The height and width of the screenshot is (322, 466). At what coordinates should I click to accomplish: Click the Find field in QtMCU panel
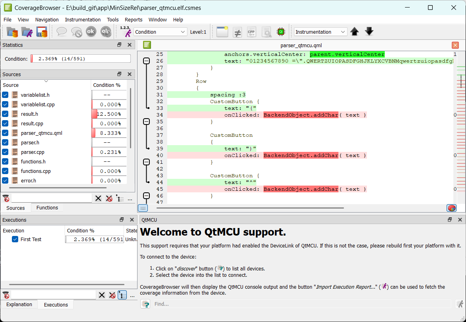[301, 304]
